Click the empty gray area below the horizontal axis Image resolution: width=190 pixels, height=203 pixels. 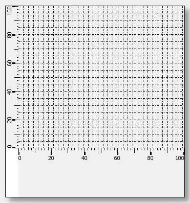[101, 179]
